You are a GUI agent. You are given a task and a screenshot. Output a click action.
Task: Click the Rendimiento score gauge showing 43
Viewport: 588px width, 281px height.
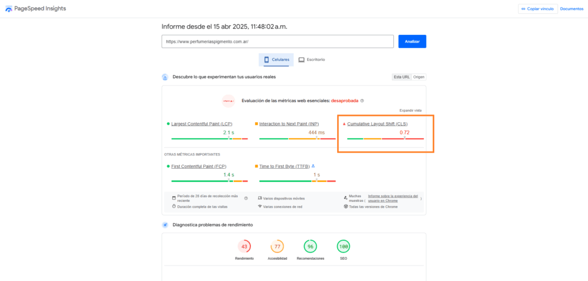(x=245, y=247)
